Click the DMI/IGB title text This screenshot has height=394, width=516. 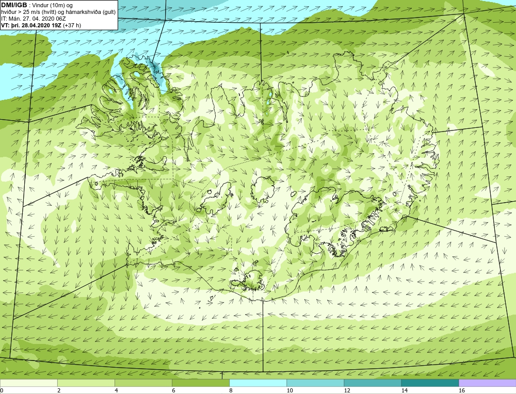[14, 5]
